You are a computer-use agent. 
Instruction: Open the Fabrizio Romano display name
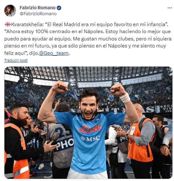click(37, 8)
